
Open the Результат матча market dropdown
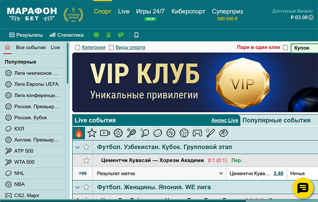159,174
